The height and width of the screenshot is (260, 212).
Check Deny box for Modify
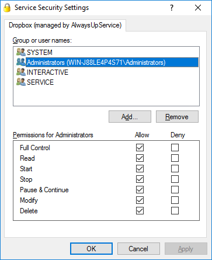(x=175, y=200)
